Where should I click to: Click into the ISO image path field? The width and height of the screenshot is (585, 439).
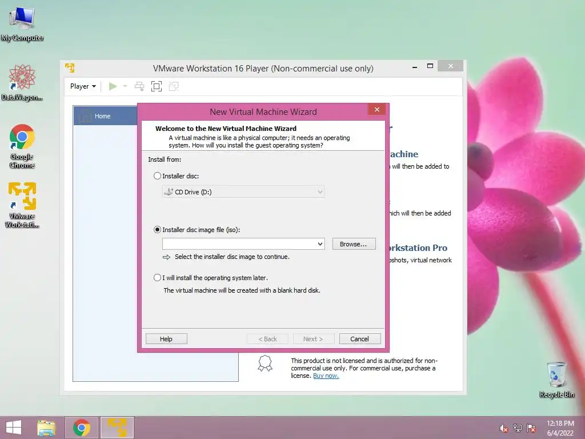[x=239, y=244]
